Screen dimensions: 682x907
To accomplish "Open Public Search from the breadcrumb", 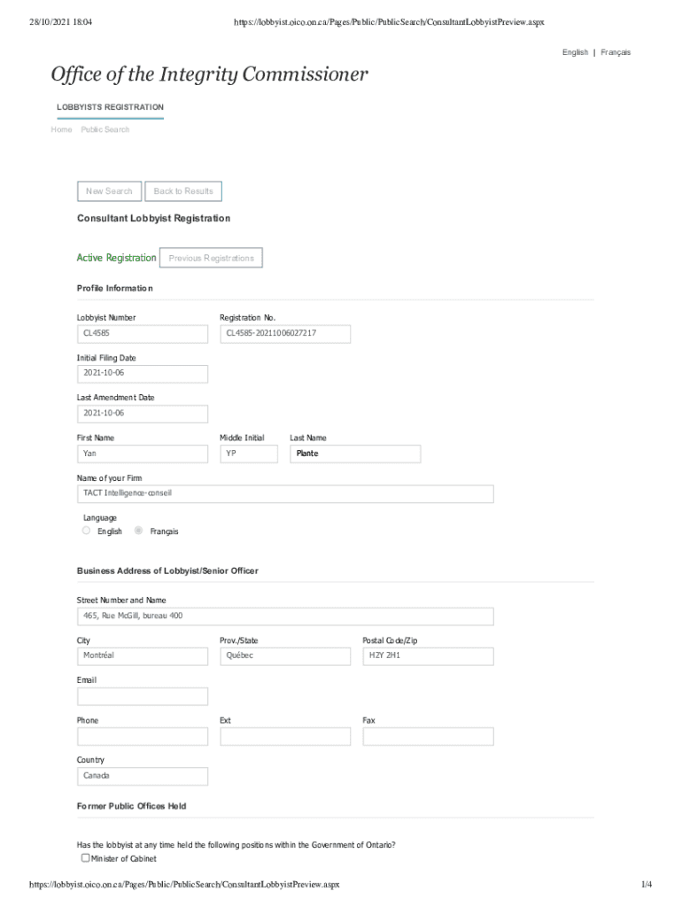I will pos(105,129).
